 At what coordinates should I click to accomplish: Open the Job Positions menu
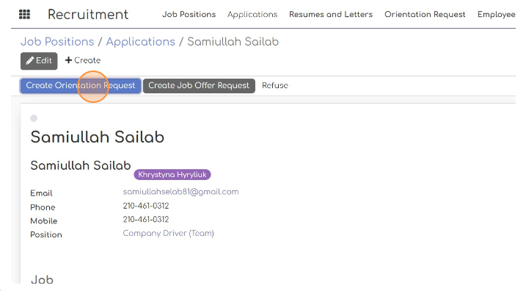[189, 15]
